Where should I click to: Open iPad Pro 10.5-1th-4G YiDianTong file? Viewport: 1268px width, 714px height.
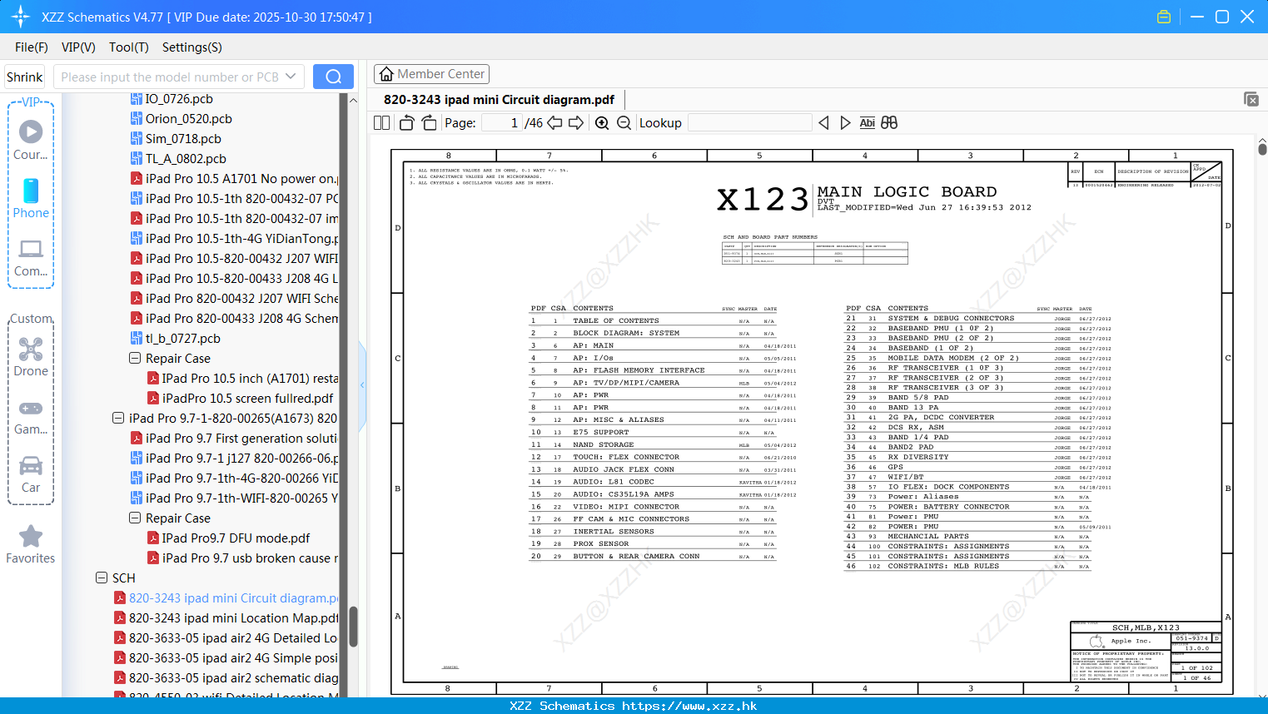[x=235, y=239]
